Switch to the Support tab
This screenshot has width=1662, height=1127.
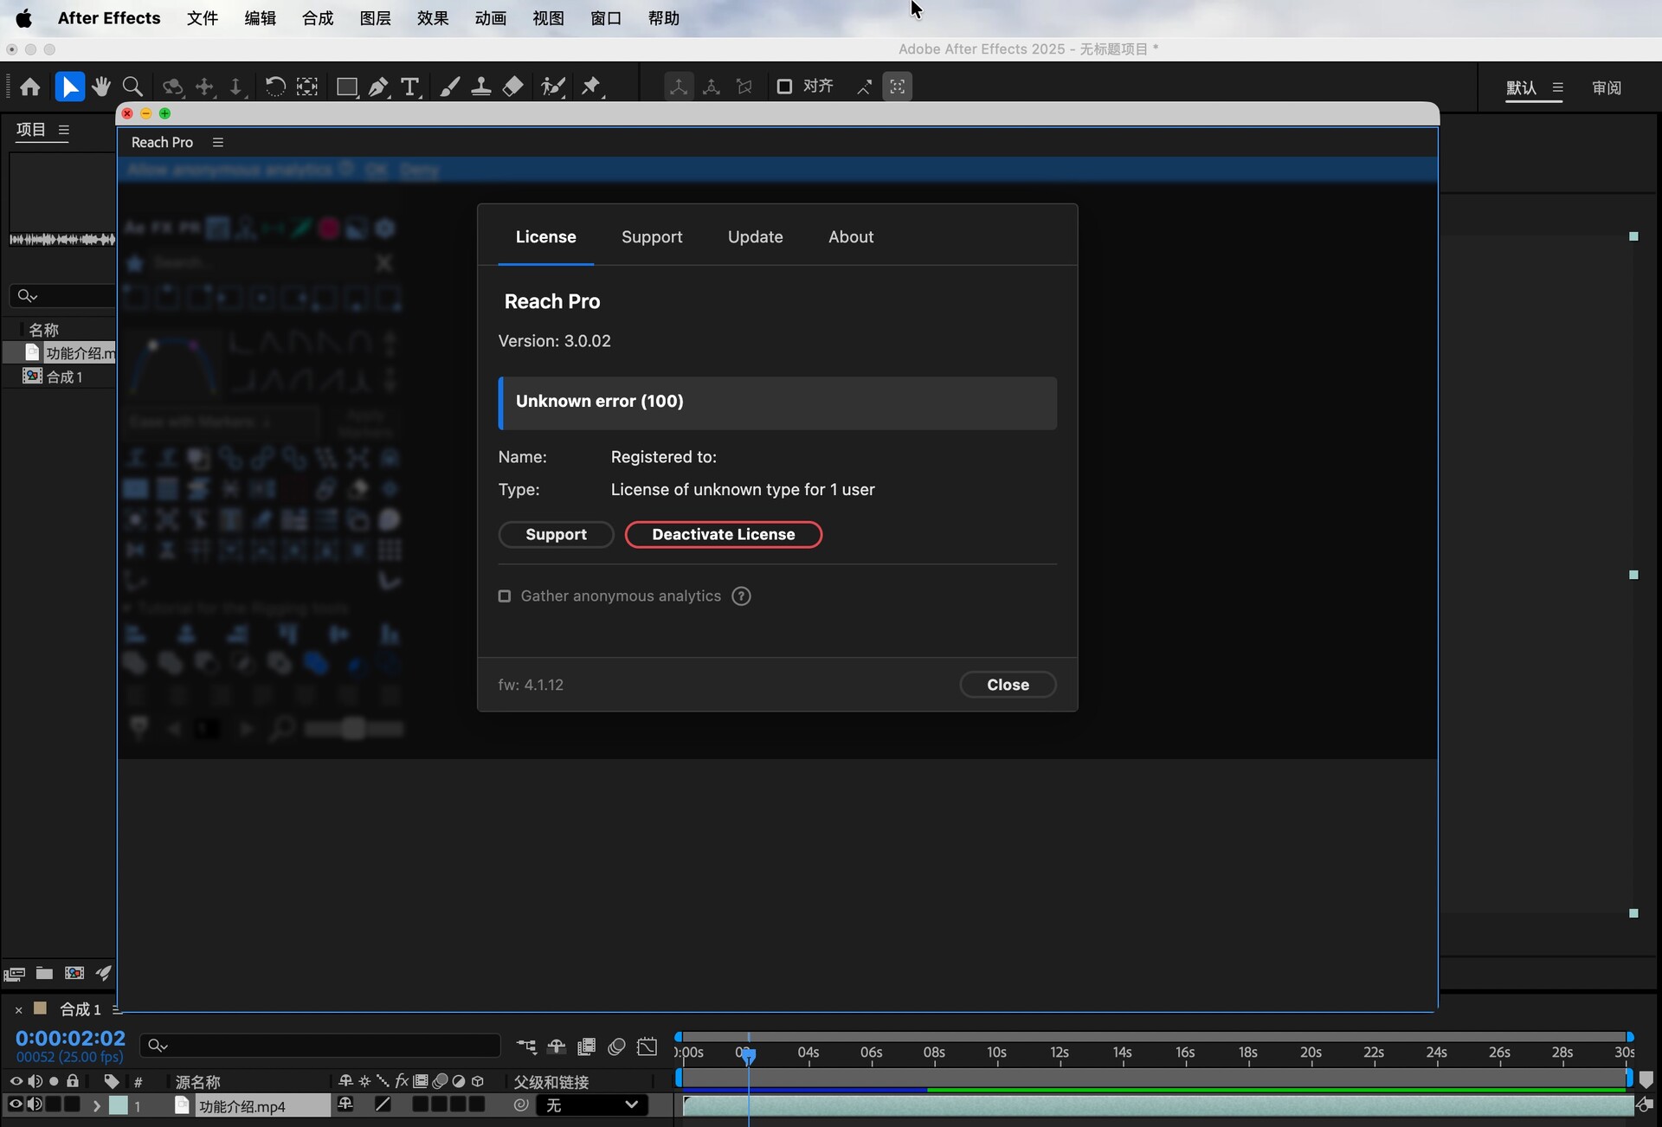click(651, 237)
